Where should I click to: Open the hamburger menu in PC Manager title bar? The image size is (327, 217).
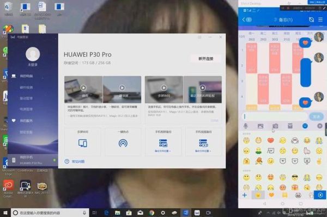point(199,37)
